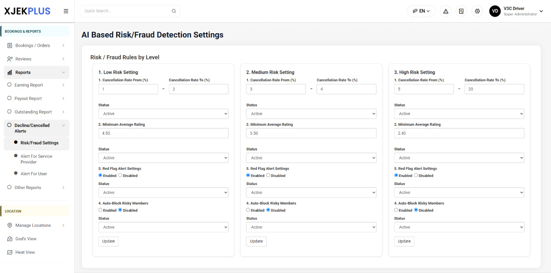Open Low Risk cancellation rate Status dropdown
551x273 pixels.
click(163, 114)
